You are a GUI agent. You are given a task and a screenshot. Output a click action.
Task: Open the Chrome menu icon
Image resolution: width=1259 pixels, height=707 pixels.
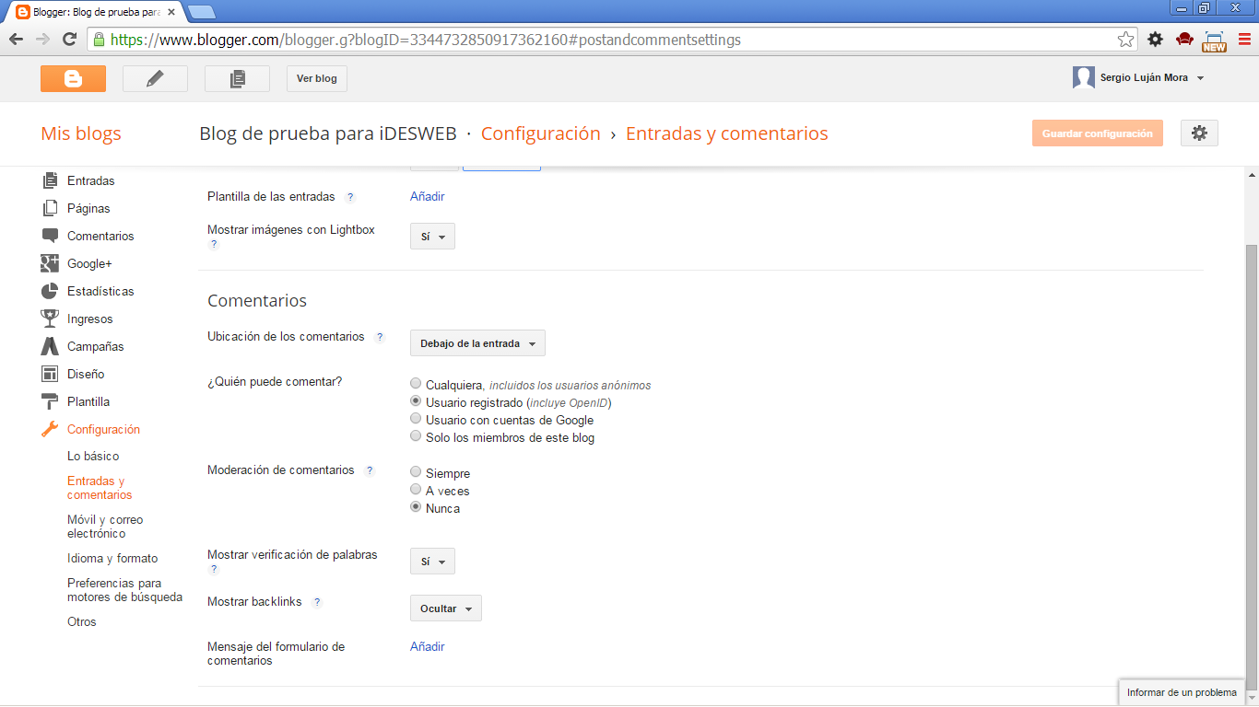(1244, 40)
